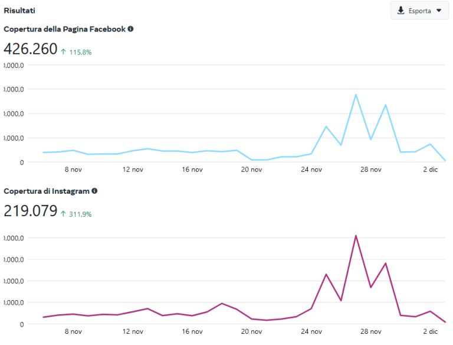This screenshot has width=453, height=345.
Task: Open info icon next to Copertura della Pagina Facebook
Action: click(130, 29)
